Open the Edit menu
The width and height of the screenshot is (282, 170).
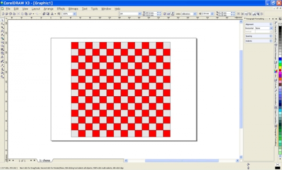coord(16,8)
